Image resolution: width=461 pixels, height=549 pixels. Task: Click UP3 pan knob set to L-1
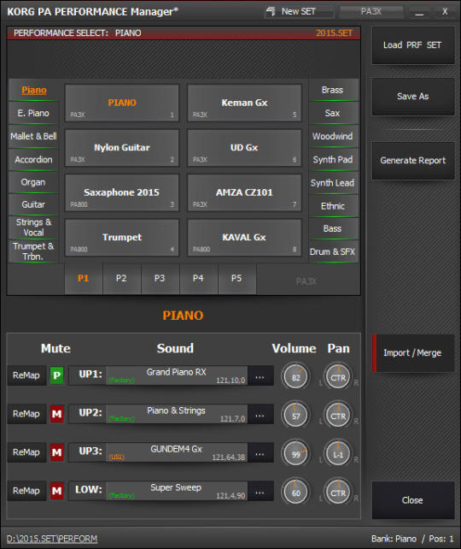(x=338, y=454)
